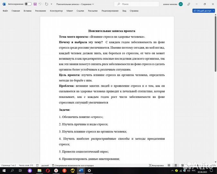Image resolution: width=217 pixels, height=174 pixels.
Task: Click the Word logo in the title bar
Action: coord(4,4)
